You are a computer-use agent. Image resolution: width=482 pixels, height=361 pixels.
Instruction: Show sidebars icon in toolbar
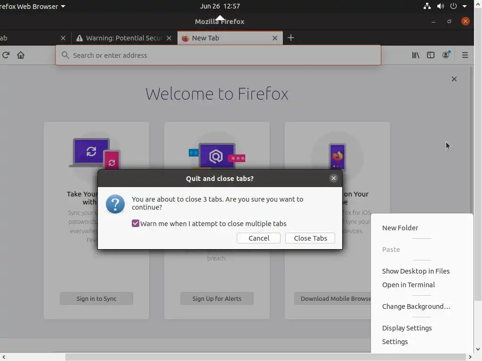tap(431, 55)
